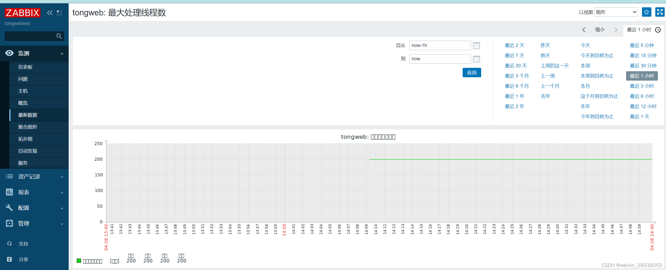
Task: Toggle fullscreen kiosk mode icon
Action: click(660, 12)
